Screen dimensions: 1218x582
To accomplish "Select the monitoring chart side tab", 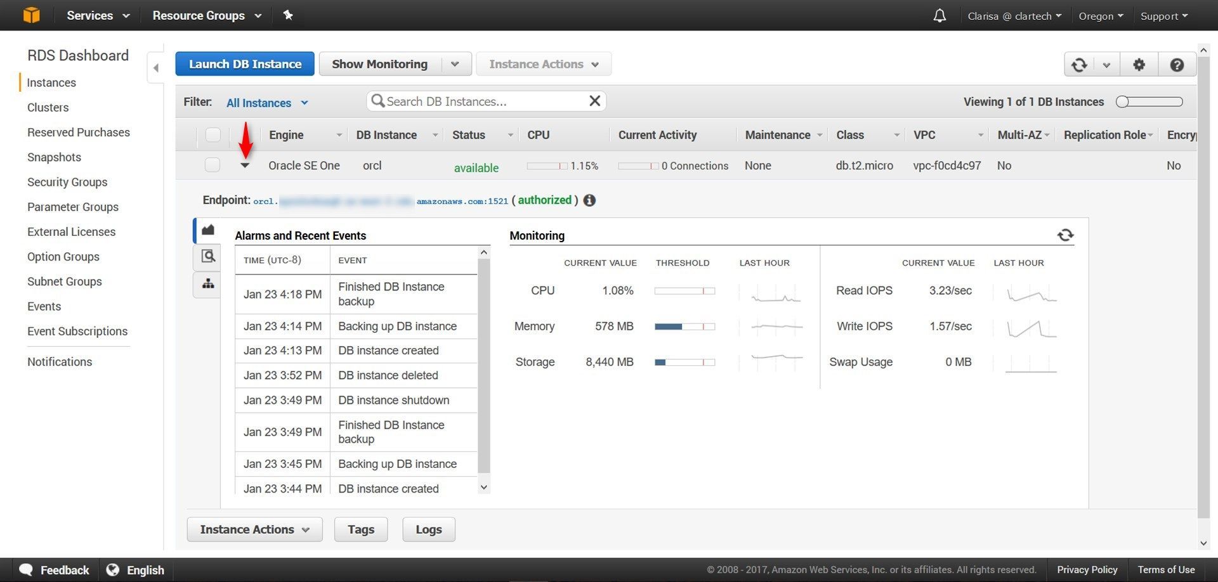I will 207,230.
